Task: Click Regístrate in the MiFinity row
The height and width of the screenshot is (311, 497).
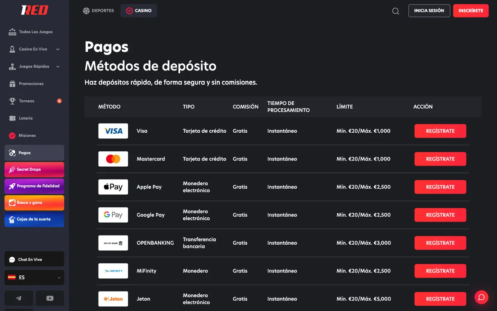Action: (440, 271)
